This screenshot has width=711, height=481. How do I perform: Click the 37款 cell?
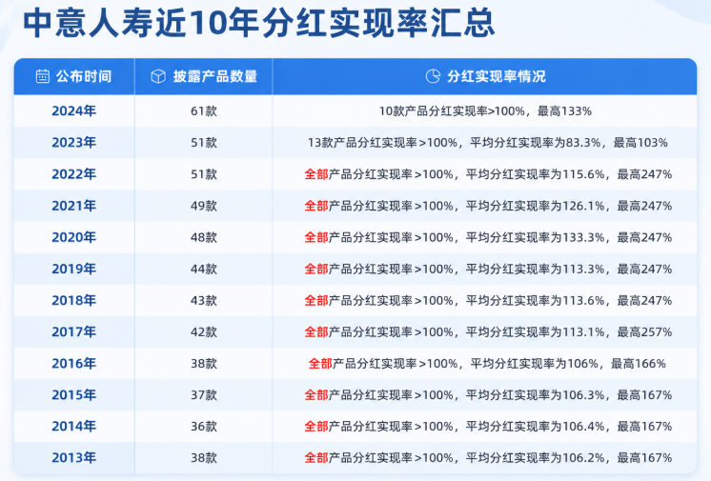click(x=204, y=395)
